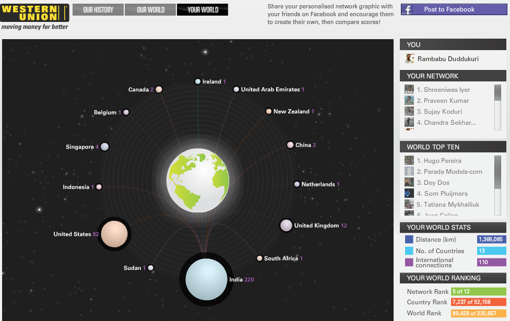
Task: Click the purple International connections swatch
Action: pyautogui.click(x=409, y=262)
